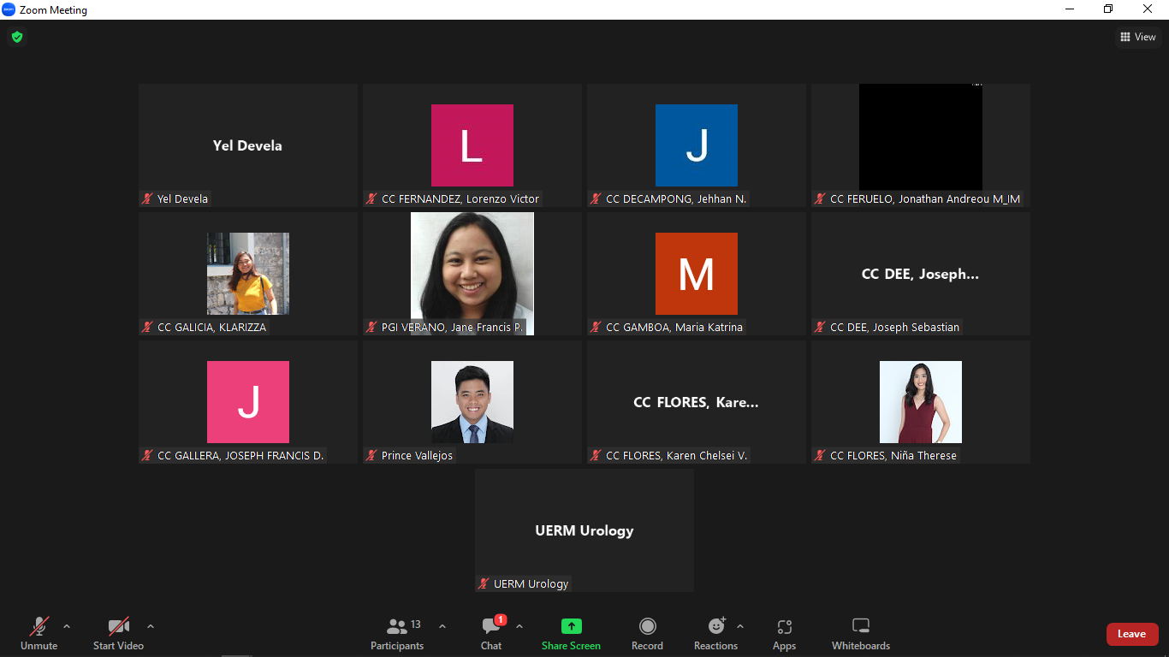
Task: Click muted mic icon beside Karen Chelsei label
Action: (596, 455)
